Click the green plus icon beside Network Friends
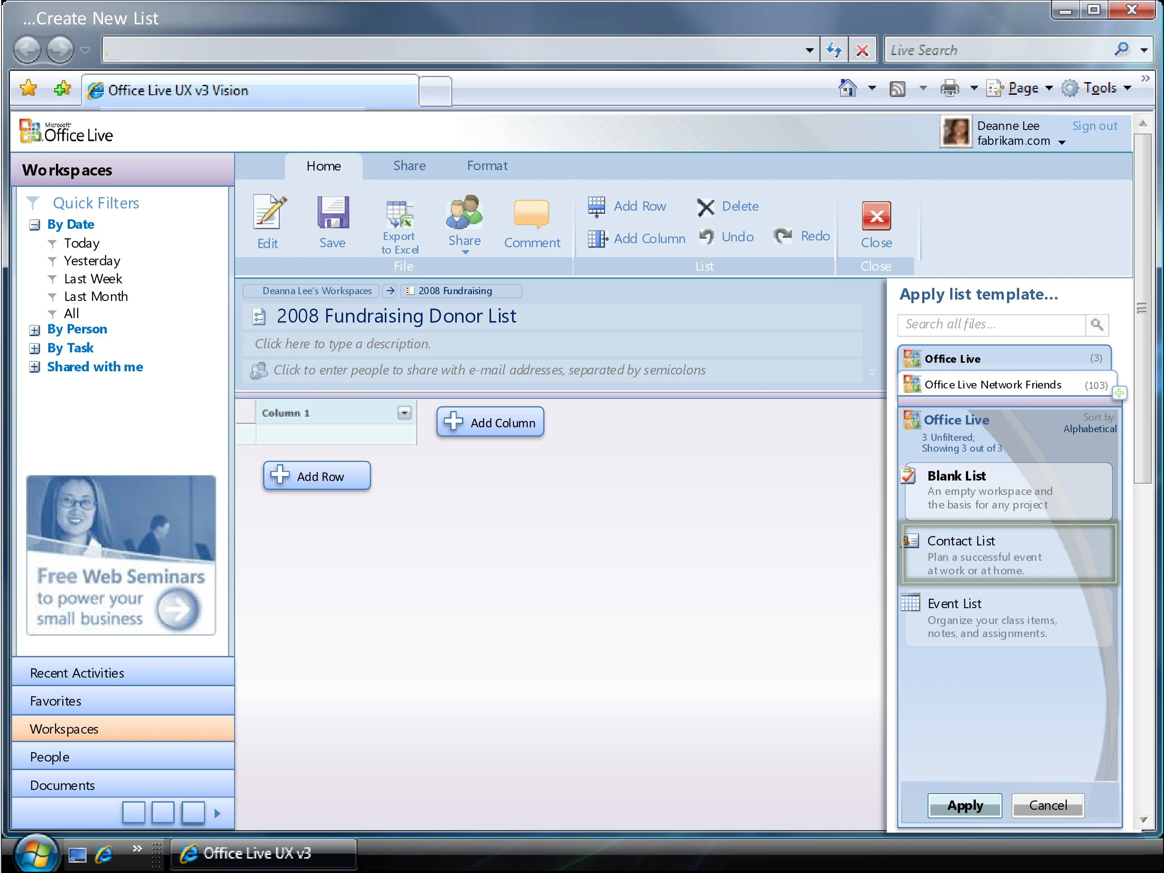This screenshot has height=873, width=1164. pyautogui.click(x=1119, y=393)
